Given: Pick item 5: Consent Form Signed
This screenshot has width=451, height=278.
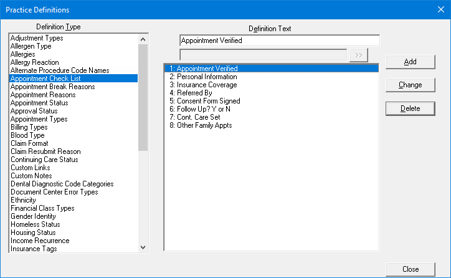Looking at the screenshot, I should 272,101.
